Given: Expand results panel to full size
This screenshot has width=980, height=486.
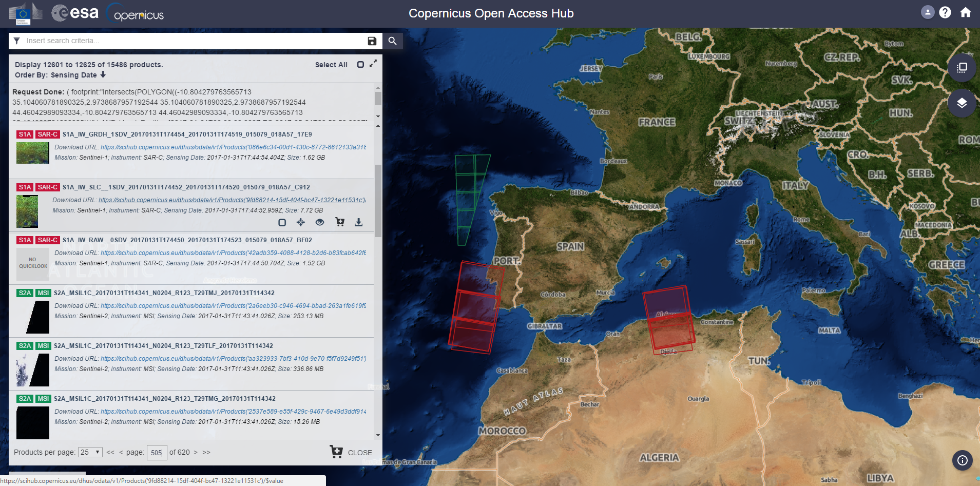Looking at the screenshot, I should pos(373,63).
